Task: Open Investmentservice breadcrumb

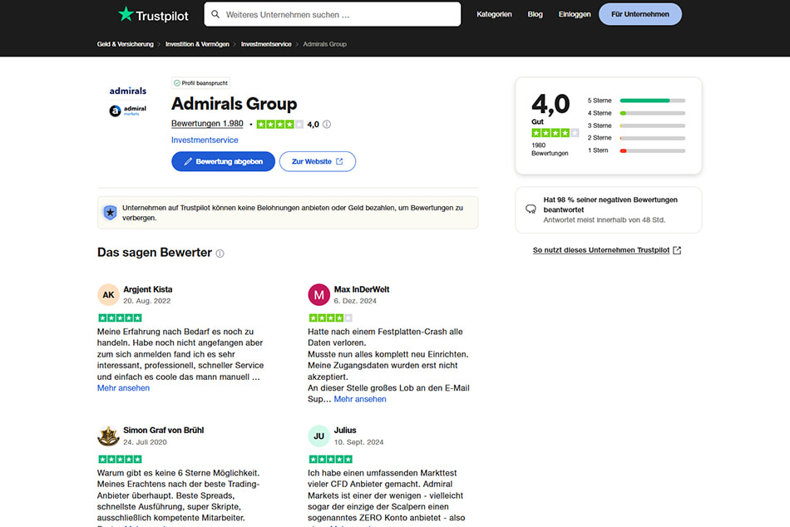Action: (266, 44)
